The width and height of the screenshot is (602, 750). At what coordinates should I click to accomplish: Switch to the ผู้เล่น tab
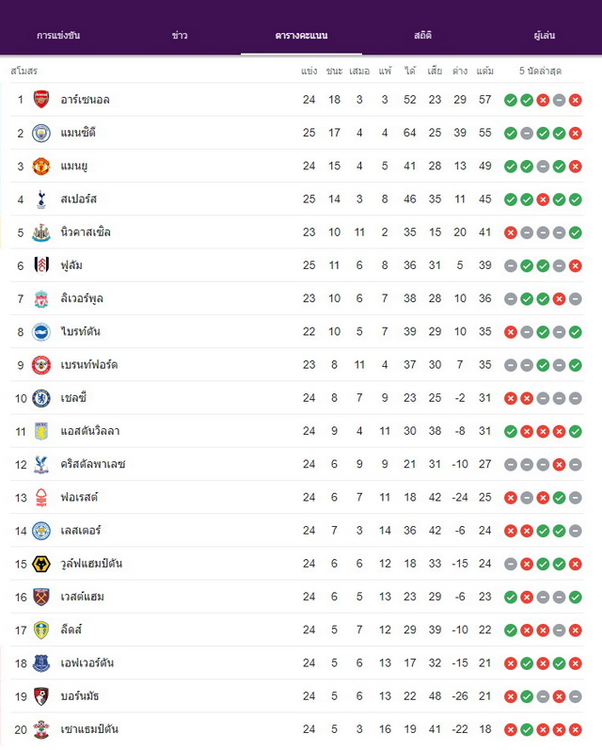544,36
